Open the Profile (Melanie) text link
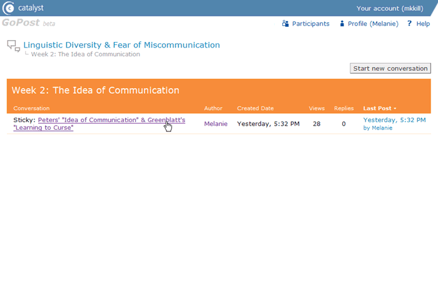Viewport: 438px width, 286px height. point(373,24)
